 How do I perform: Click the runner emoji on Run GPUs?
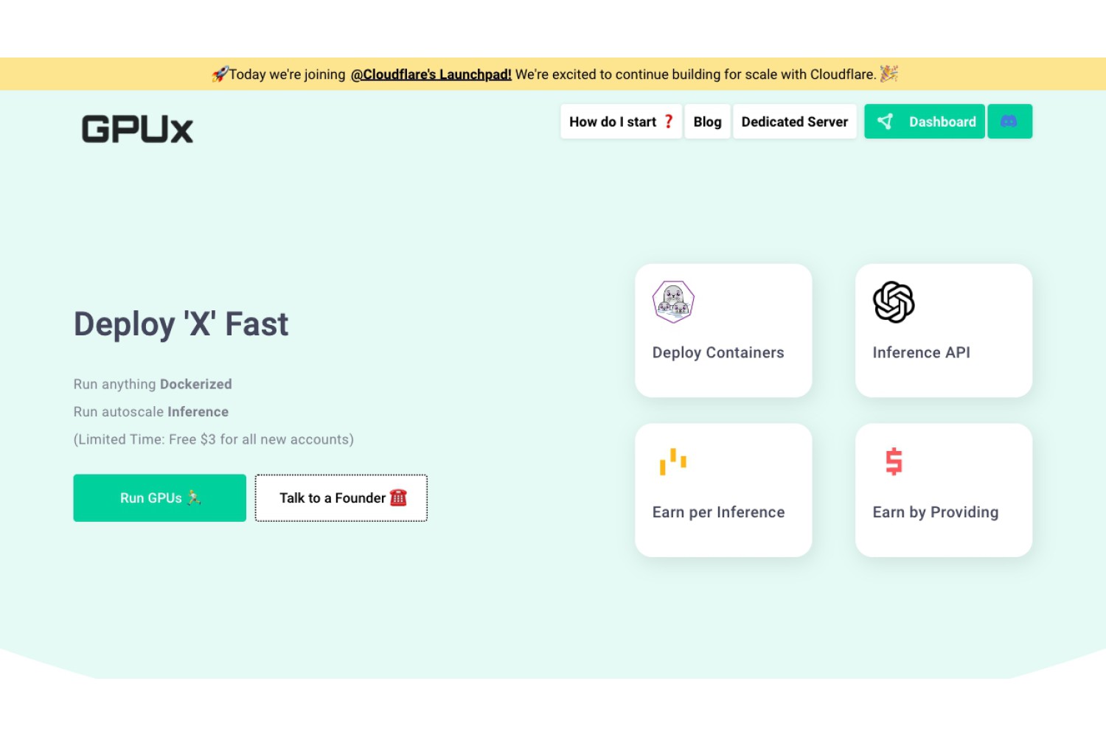point(194,497)
